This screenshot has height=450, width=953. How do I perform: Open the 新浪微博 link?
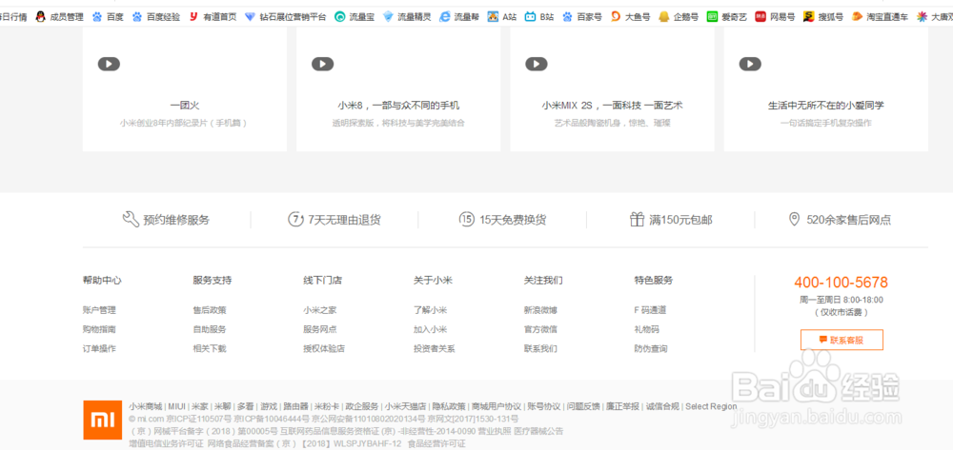coord(540,310)
